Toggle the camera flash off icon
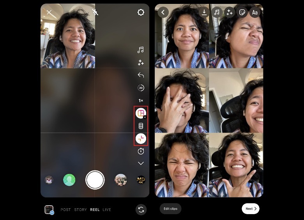Image resolution: width=304 pixels, height=220 pixels. tap(95, 12)
